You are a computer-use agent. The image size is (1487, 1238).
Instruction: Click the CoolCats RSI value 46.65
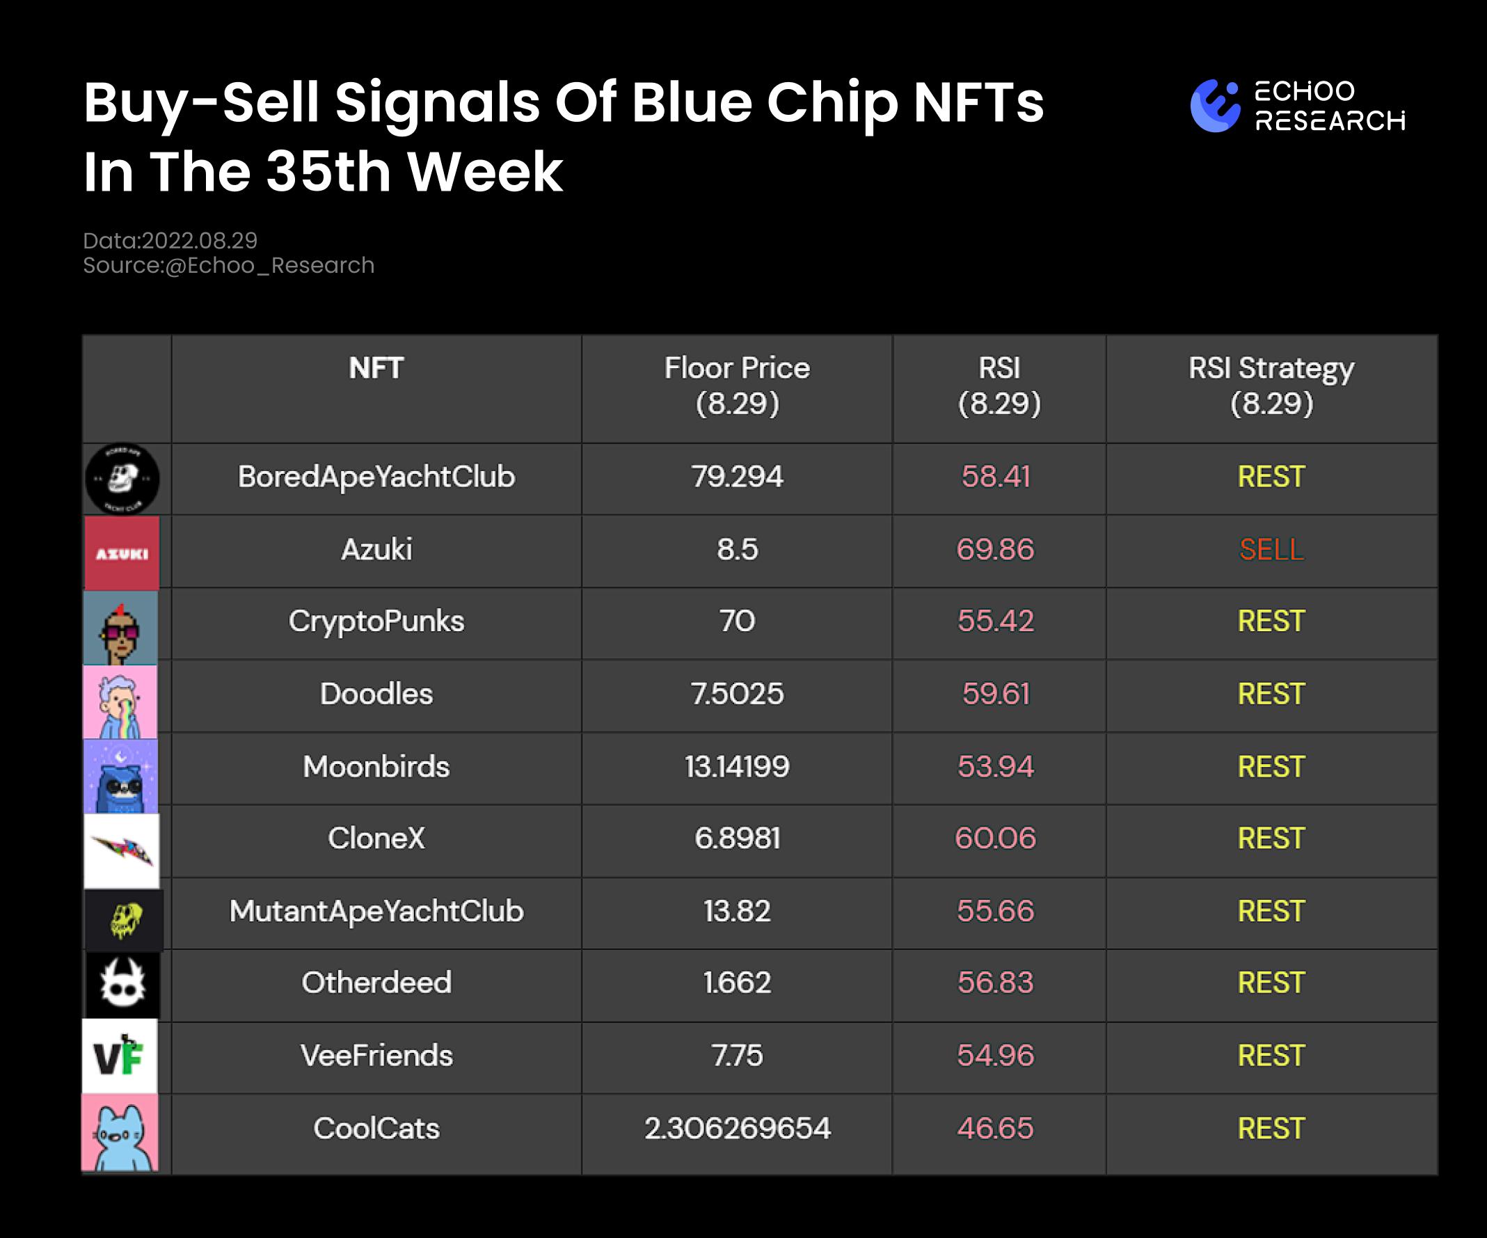click(x=995, y=1128)
